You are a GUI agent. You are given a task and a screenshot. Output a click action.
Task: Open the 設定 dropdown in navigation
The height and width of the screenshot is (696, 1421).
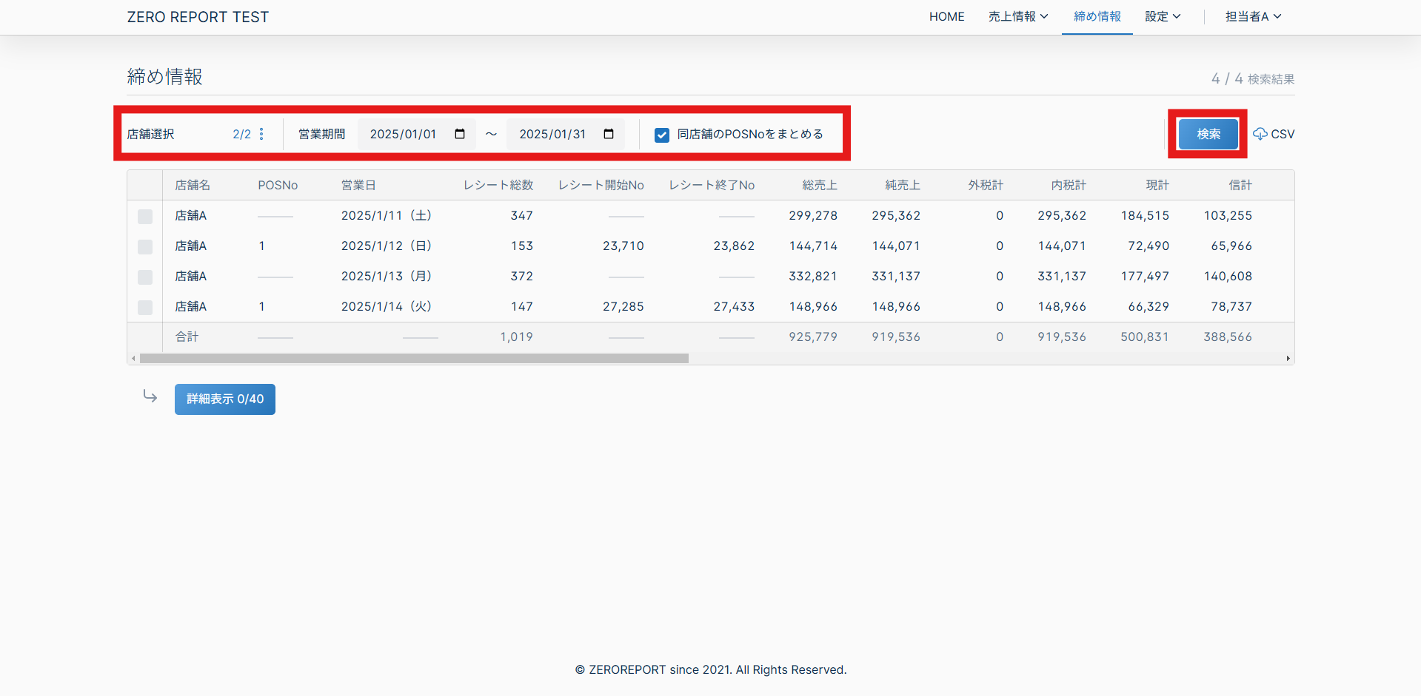[1162, 16]
